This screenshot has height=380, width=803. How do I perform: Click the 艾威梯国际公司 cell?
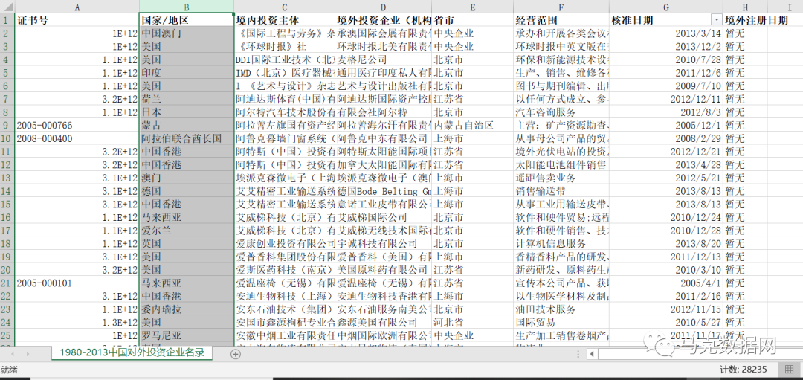(383, 217)
